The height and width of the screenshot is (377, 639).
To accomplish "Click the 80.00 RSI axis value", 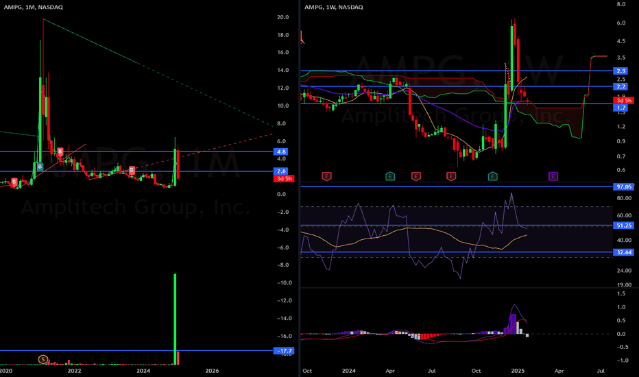I will (x=624, y=198).
